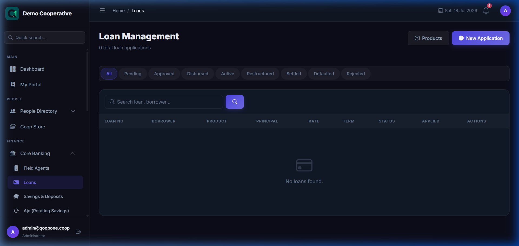Click the Core Banking bank icon

[13, 153]
